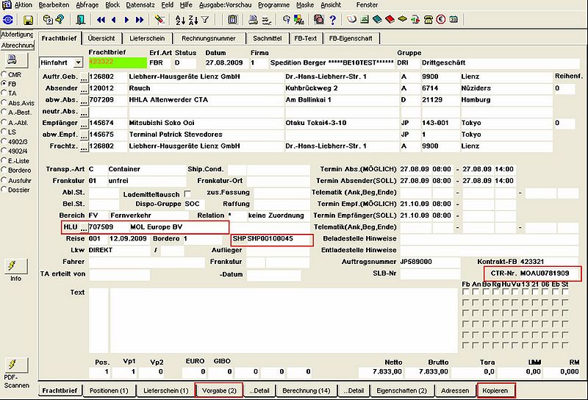This screenshot has width=588, height=400.
Task: Click the red book icon
Action: click(x=390, y=19)
